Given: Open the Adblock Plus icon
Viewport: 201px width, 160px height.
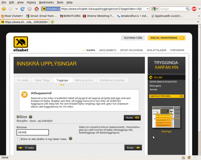Looking at the screenshot, I should click(194, 9).
